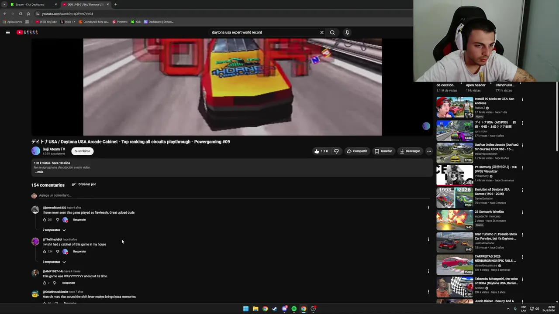This screenshot has width=559, height=314.
Task: Open the YouTube hamburger guide menu
Action: (8, 32)
